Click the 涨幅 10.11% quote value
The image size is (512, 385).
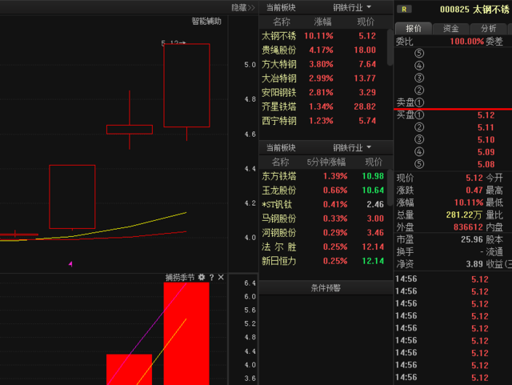coord(469,203)
